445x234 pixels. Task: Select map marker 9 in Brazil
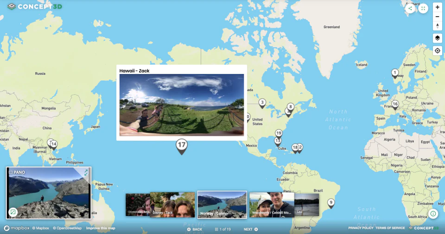click(x=331, y=203)
